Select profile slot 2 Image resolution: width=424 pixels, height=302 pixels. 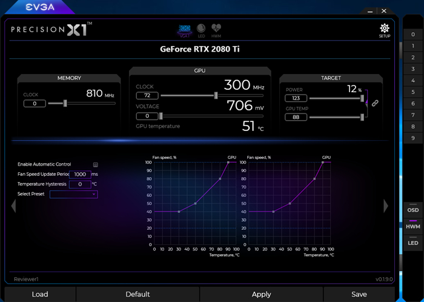click(413, 58)
